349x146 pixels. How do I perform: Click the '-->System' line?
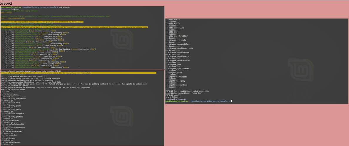pyautogui.click(x=5, y=91)
